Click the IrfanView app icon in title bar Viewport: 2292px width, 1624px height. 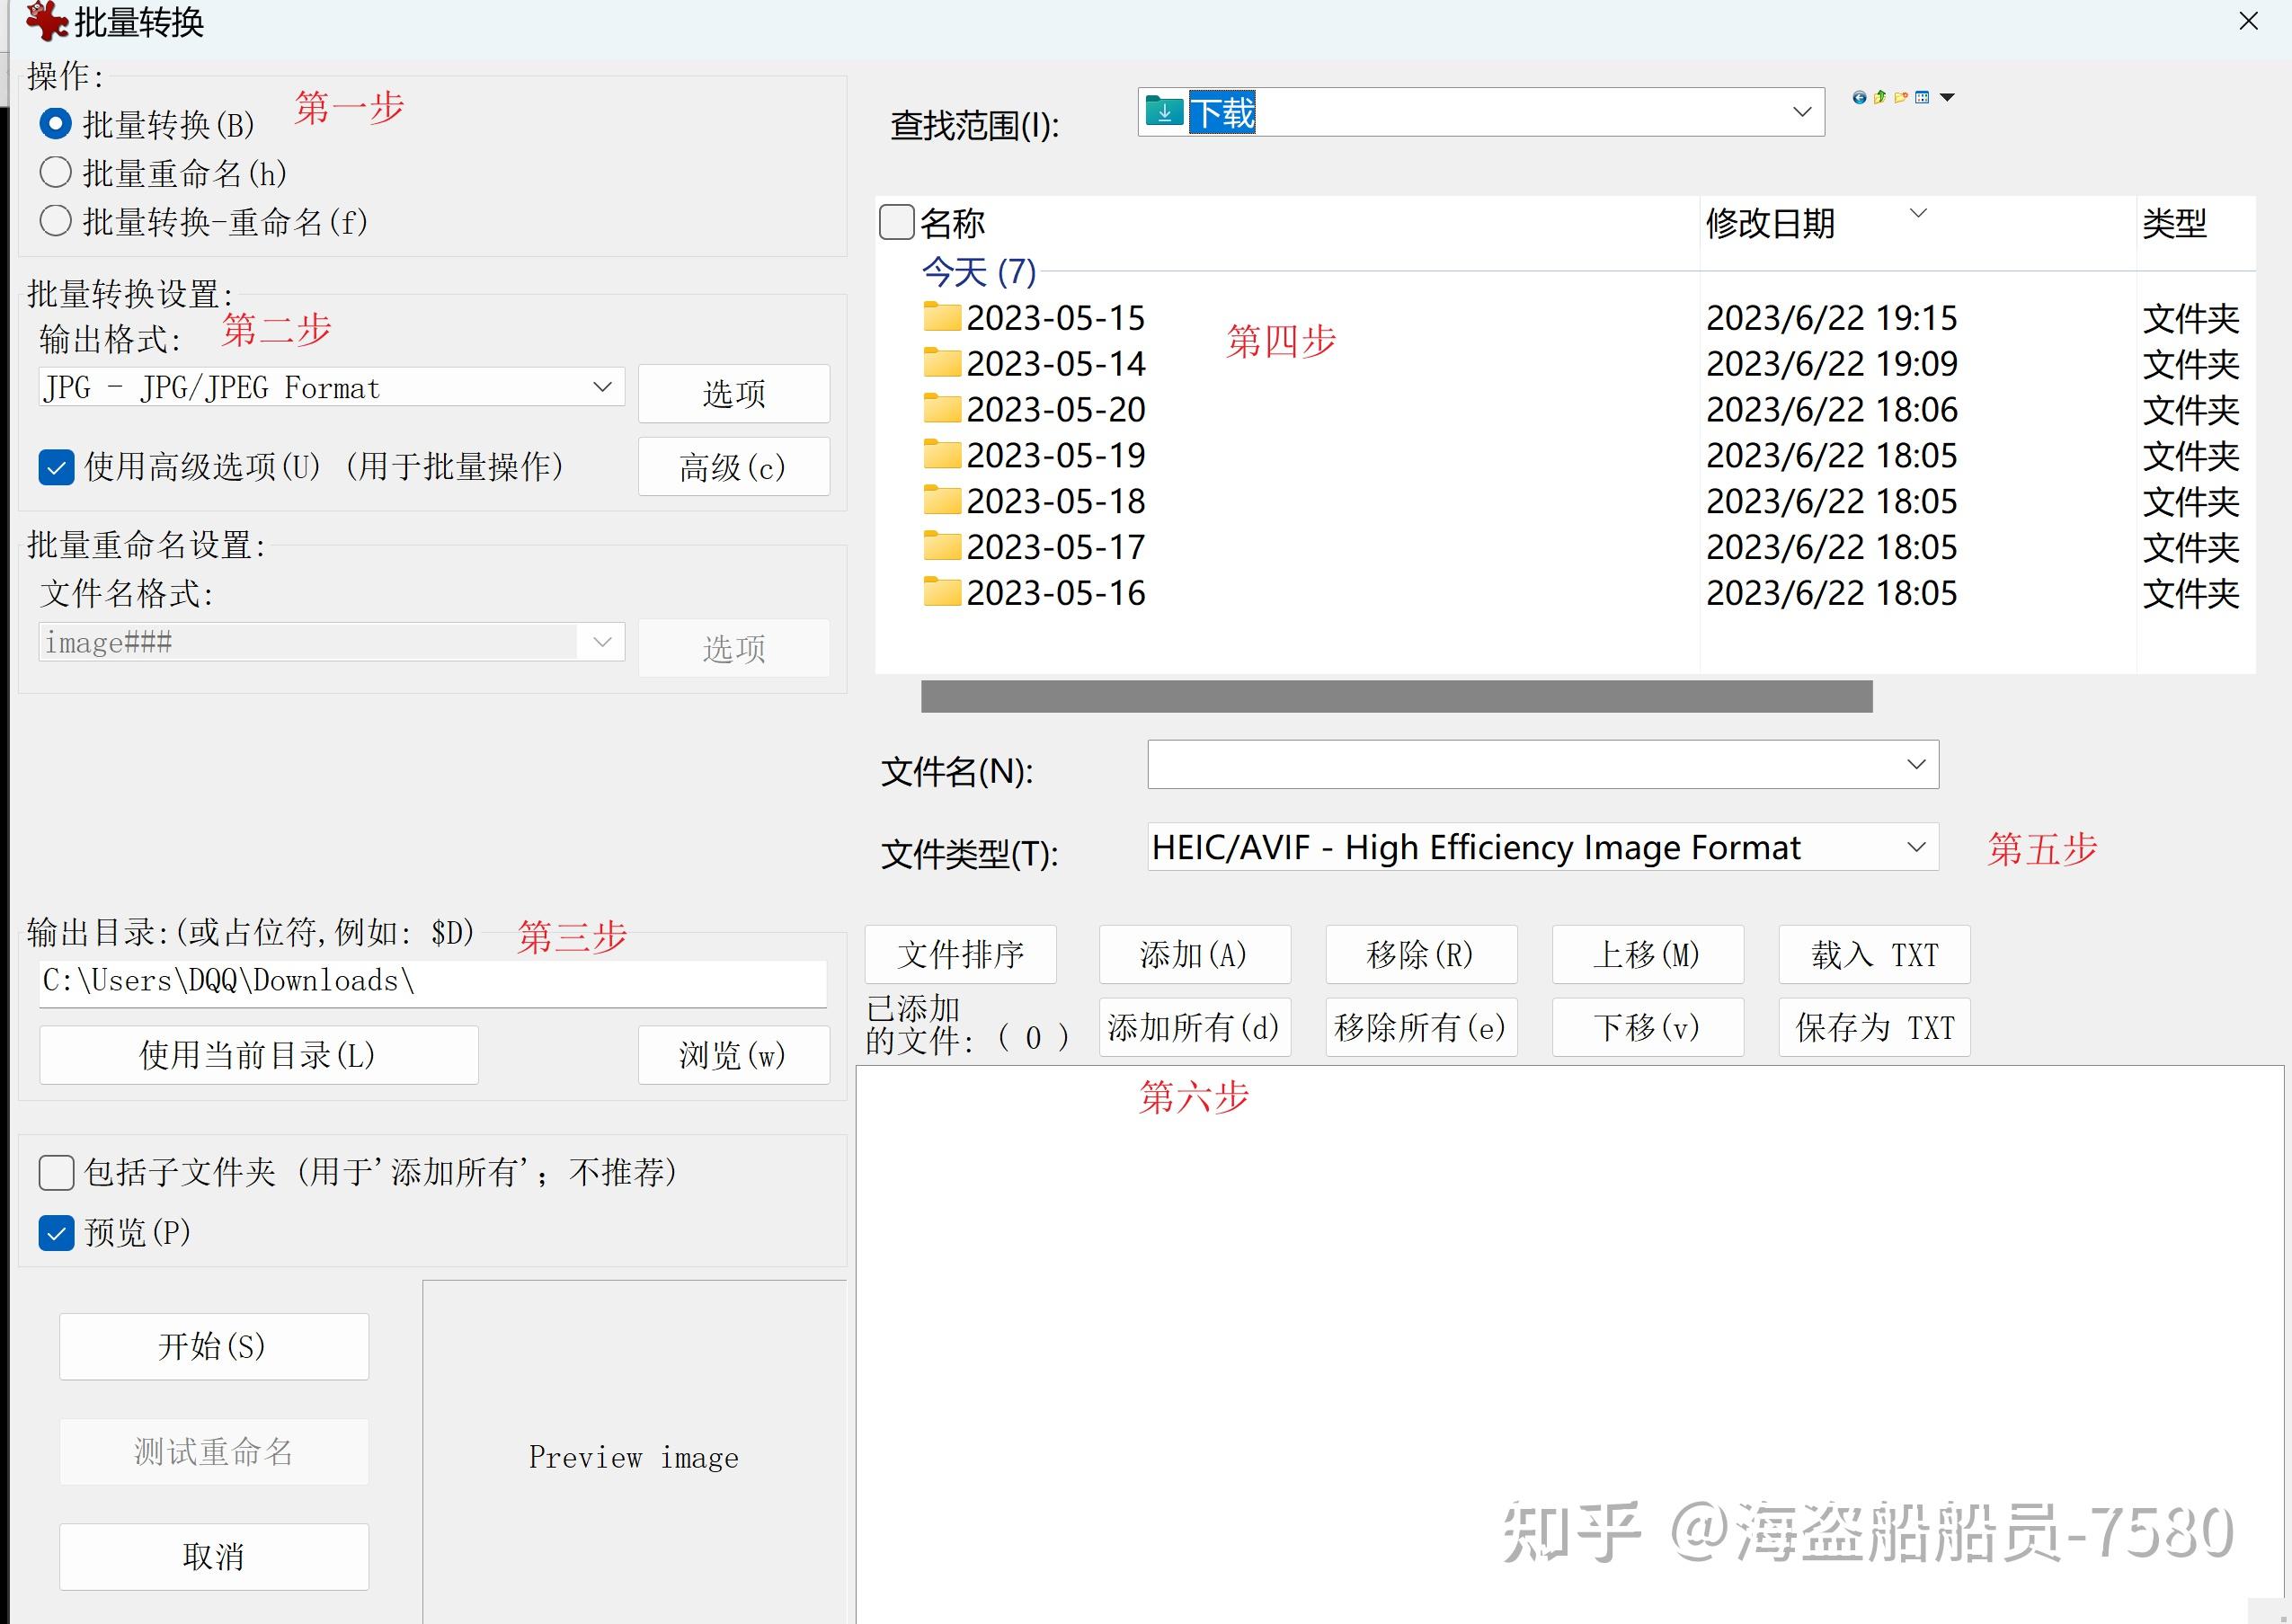click(46, 21)
